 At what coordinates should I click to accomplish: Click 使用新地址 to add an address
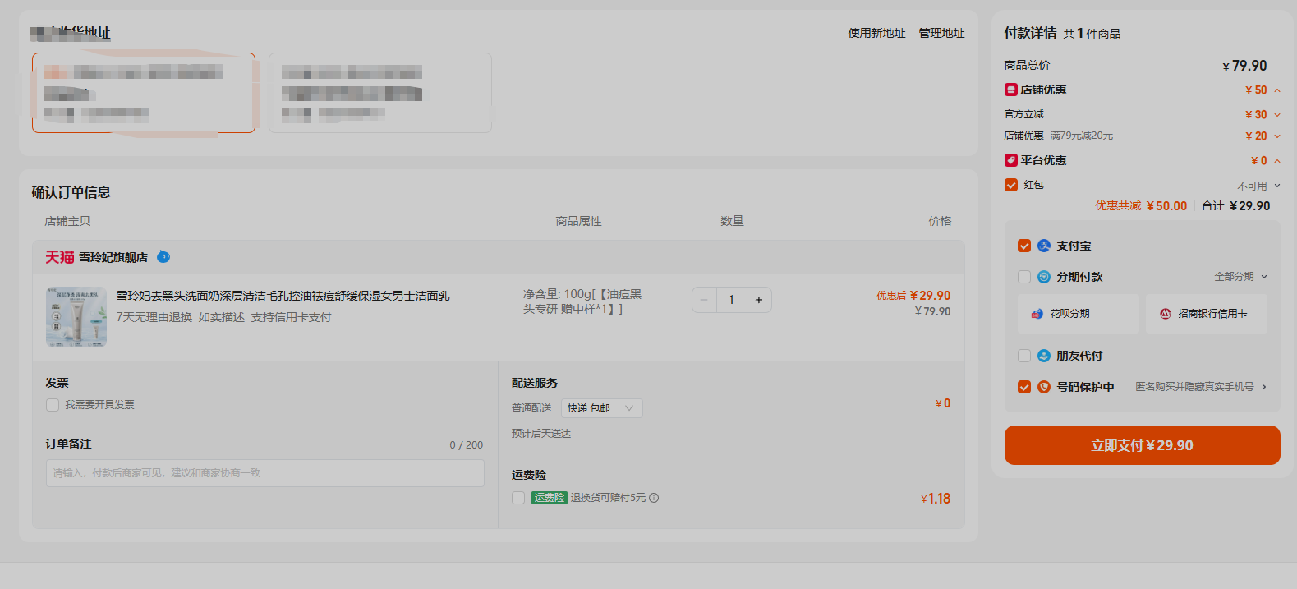(x=876, y=33)
